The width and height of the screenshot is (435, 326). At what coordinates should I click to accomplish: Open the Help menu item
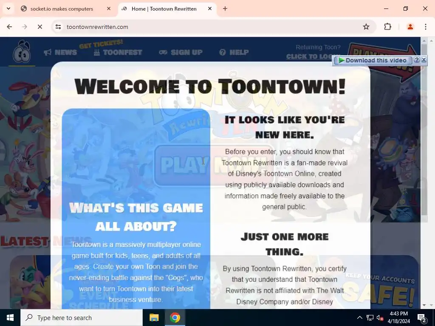pos(234,52)
